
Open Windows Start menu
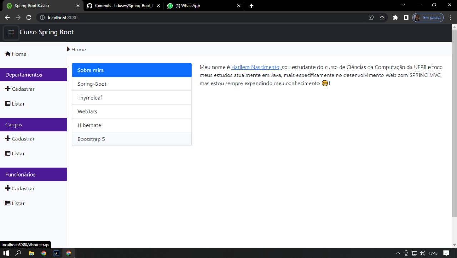pos(6,253)
